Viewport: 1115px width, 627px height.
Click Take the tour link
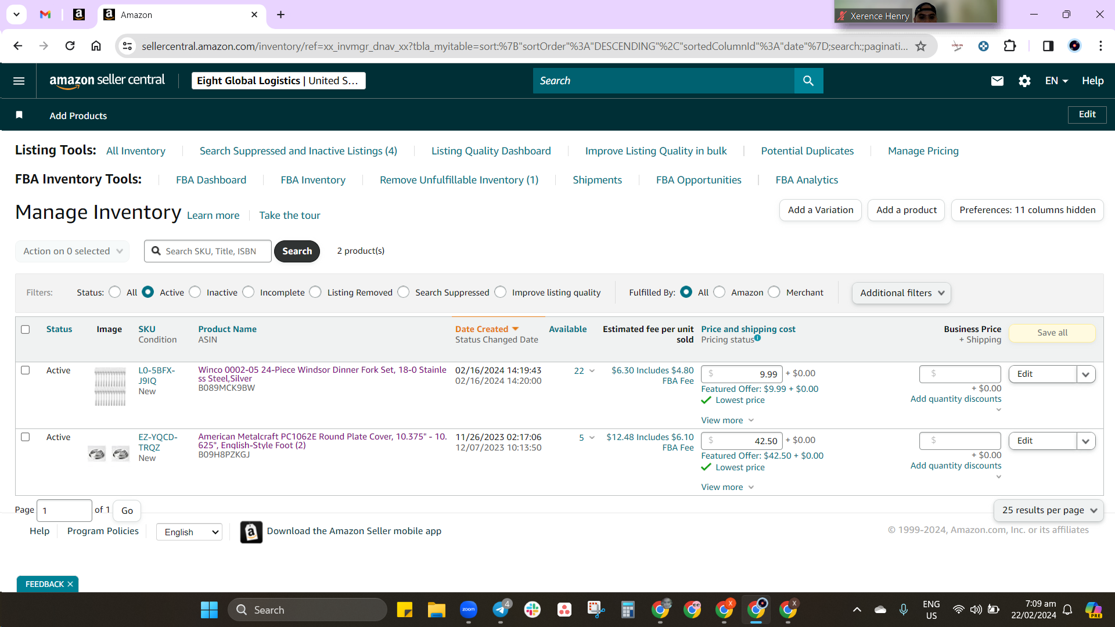tap(290, 215)
